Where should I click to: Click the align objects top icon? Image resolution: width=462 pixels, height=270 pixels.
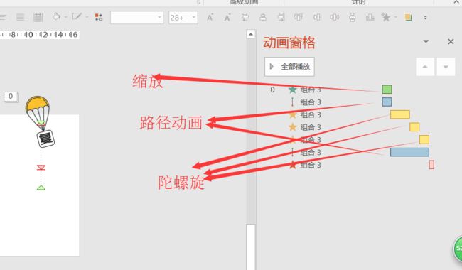point(299,17)
